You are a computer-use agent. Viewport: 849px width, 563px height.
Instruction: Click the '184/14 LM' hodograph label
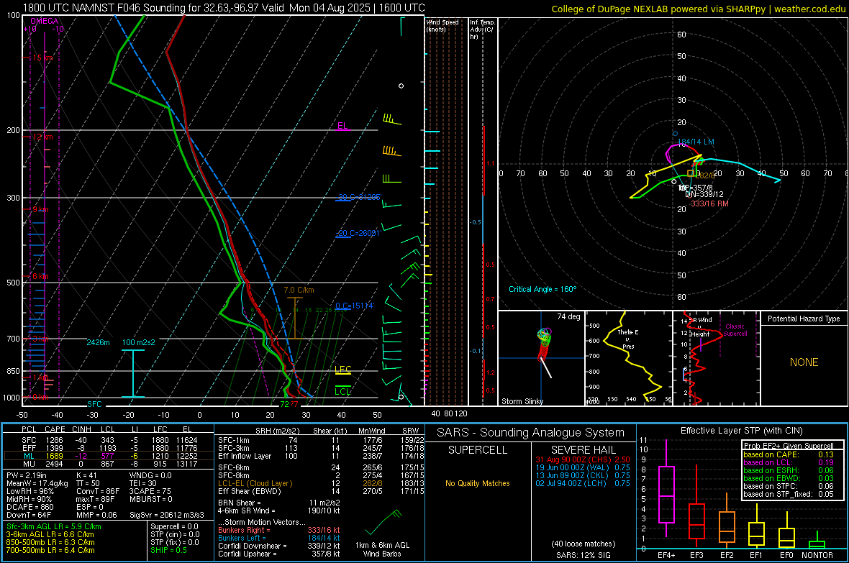coord(696,142)
